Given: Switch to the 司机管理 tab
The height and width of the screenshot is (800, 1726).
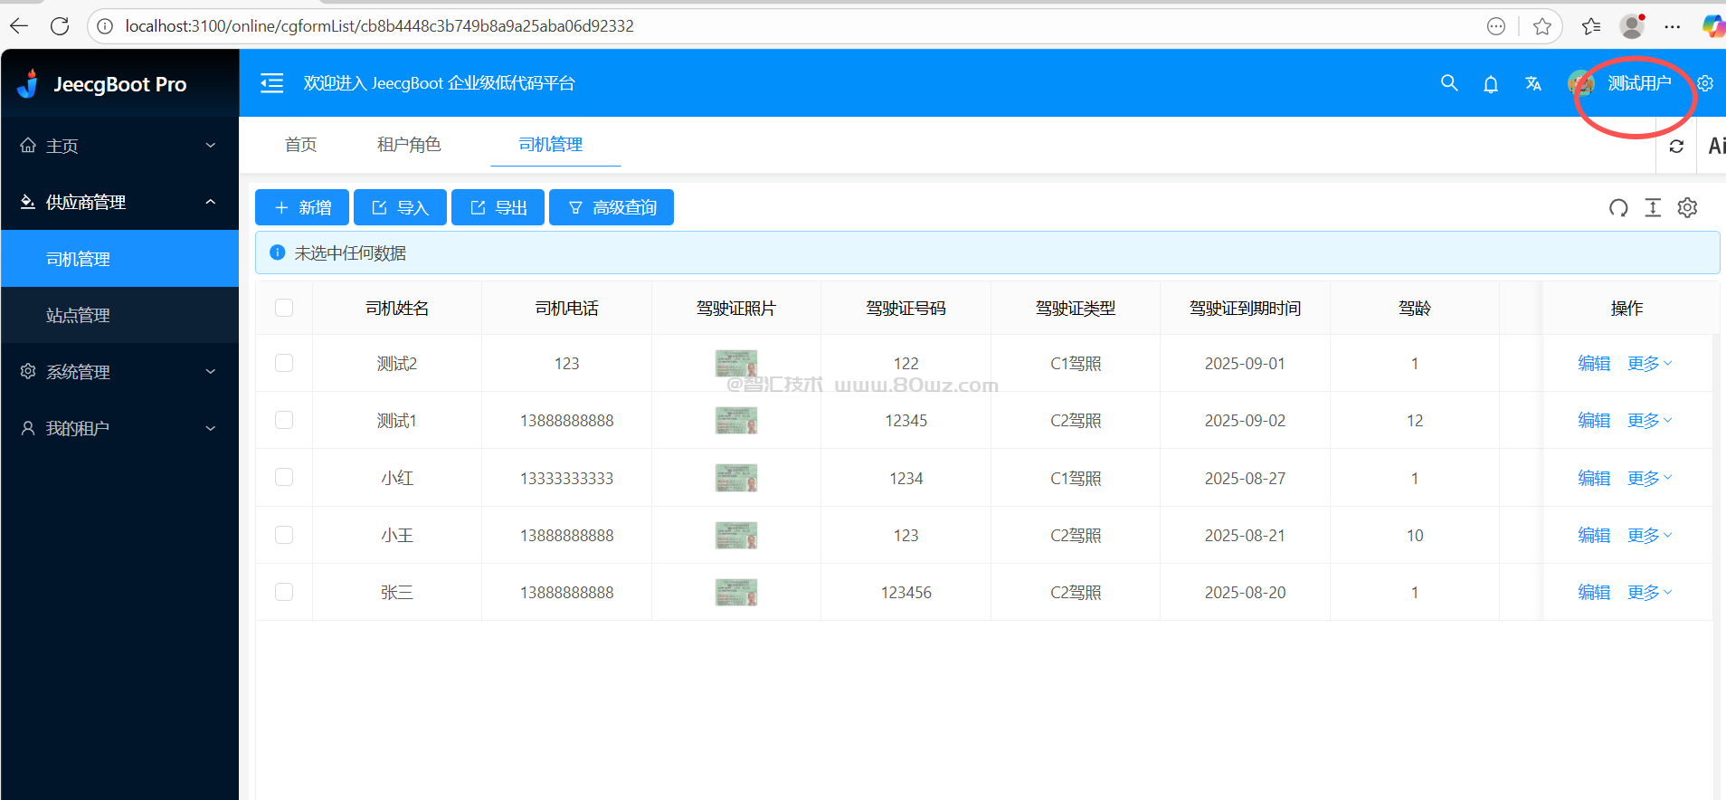Looking at the screenshot, I should (550, 145).
